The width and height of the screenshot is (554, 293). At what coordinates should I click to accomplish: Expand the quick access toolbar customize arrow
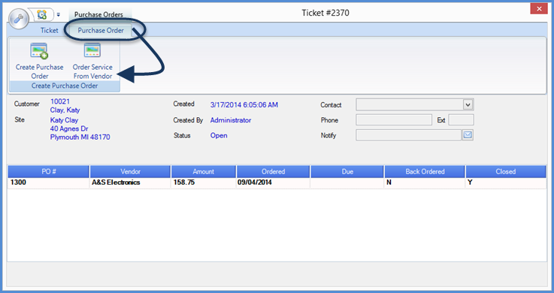tap(59, 15)
